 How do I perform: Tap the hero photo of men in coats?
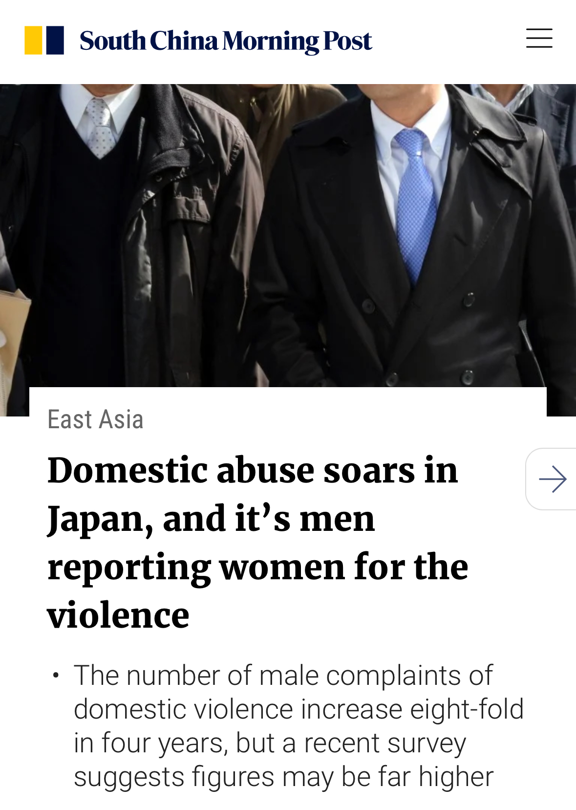pyautogui.click(x=288, y=236)
